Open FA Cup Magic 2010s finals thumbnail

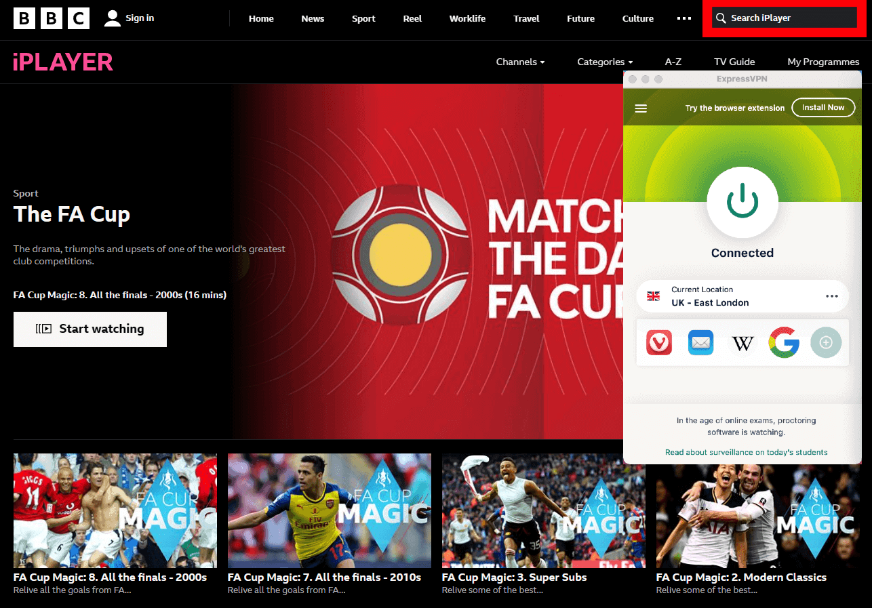(330, 510)
